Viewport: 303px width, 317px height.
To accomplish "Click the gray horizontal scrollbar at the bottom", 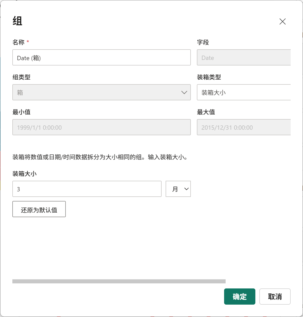I will tap(119, 281).
